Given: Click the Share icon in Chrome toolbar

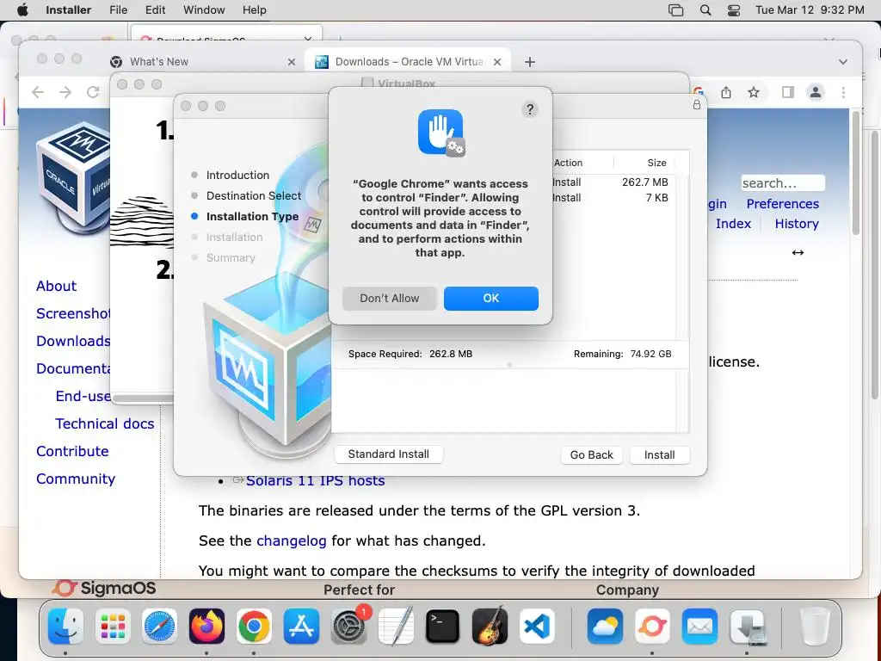Looking at the screenshot, I should pos(726,92).
